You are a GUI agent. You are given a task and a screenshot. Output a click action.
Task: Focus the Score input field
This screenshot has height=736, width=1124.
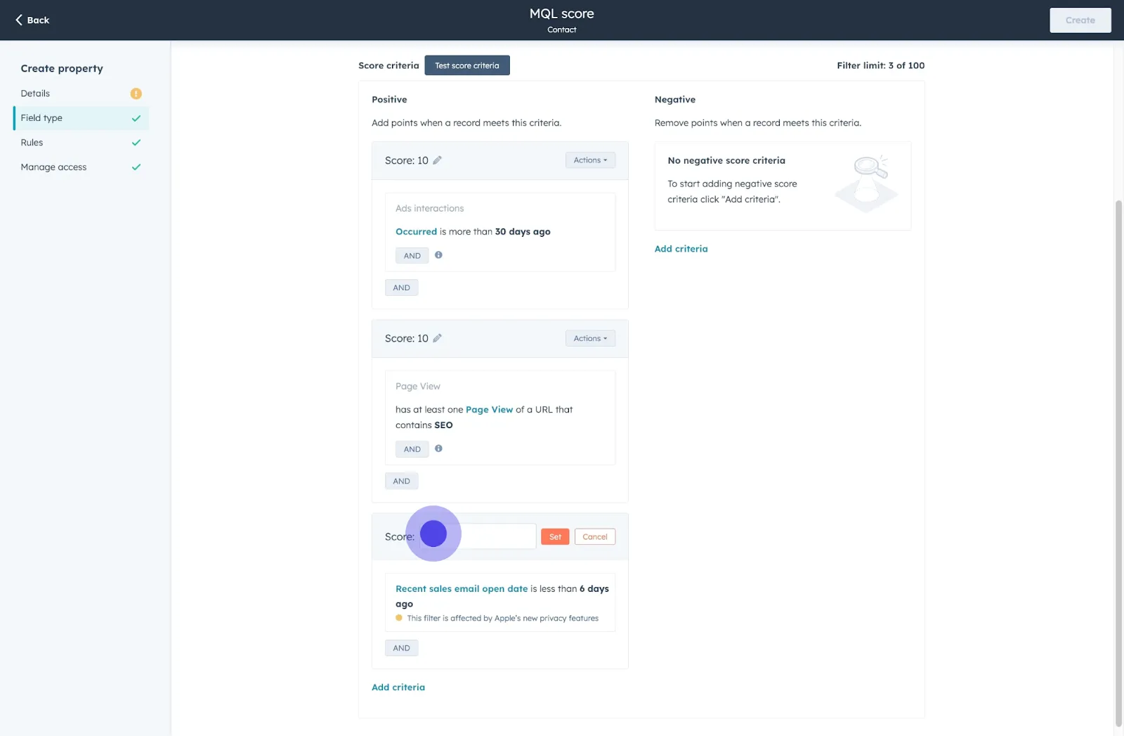pos(478,536)
